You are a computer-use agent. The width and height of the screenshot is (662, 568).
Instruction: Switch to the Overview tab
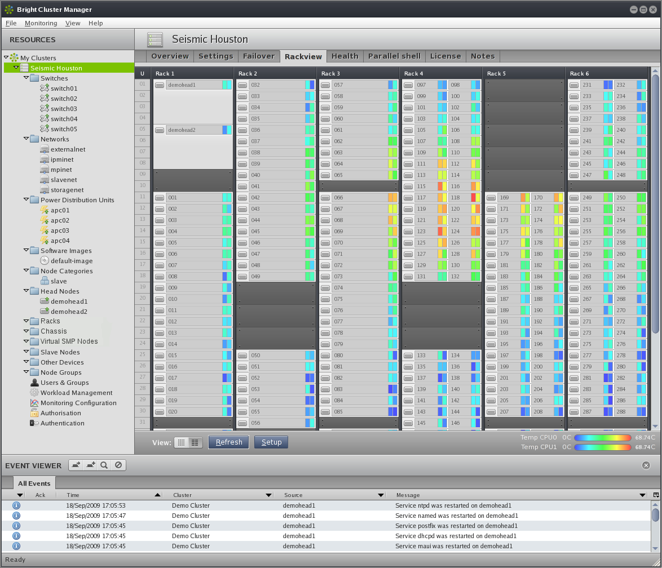coord(170,56)
